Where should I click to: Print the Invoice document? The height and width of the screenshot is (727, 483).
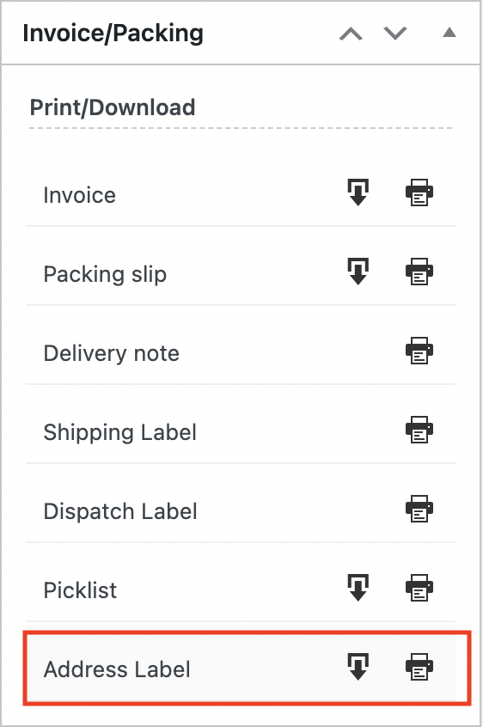(x=419, y=192)
